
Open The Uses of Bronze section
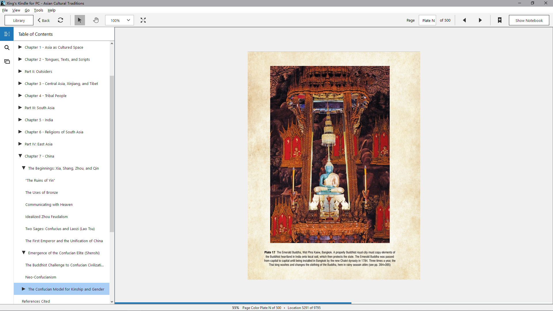click(x=41, y=192)
